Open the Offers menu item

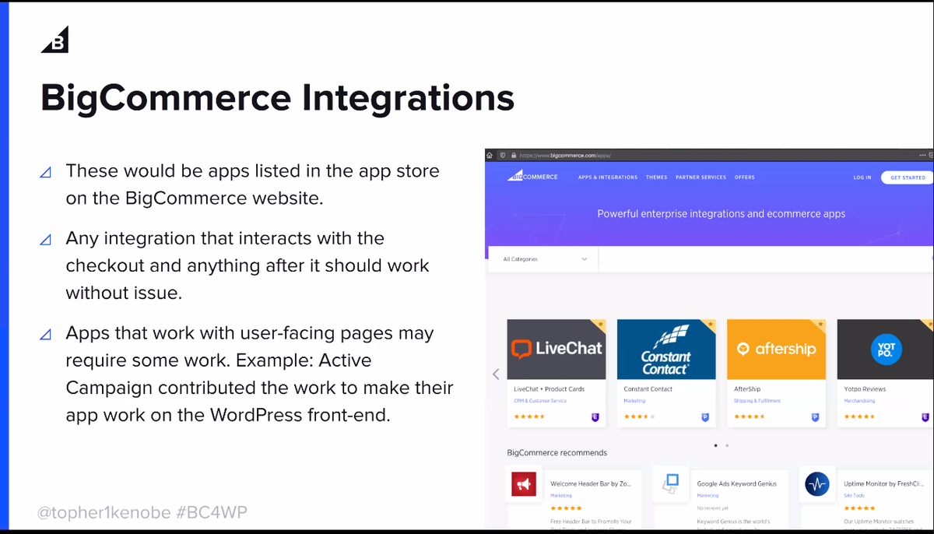[x=745, y=177]
